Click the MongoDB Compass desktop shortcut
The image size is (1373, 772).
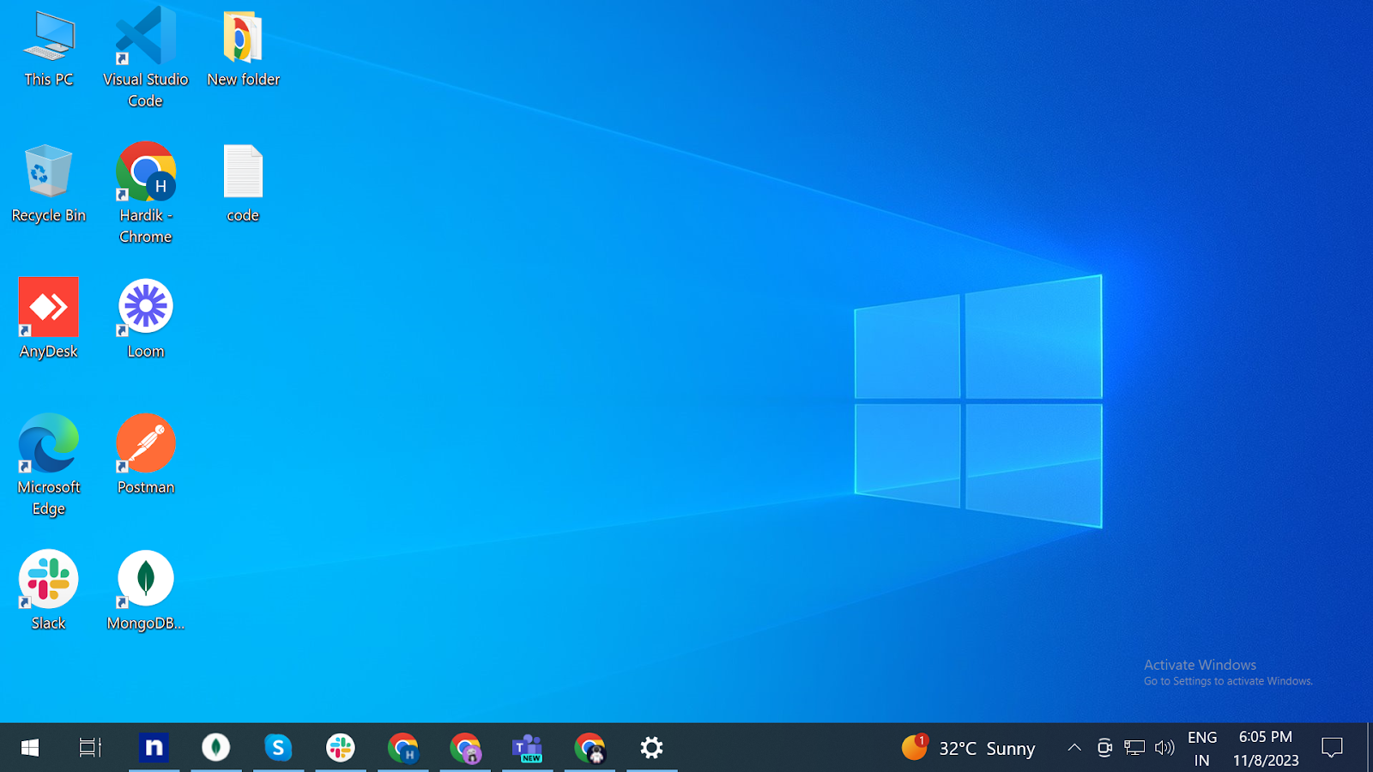click(x=145, y=579)
